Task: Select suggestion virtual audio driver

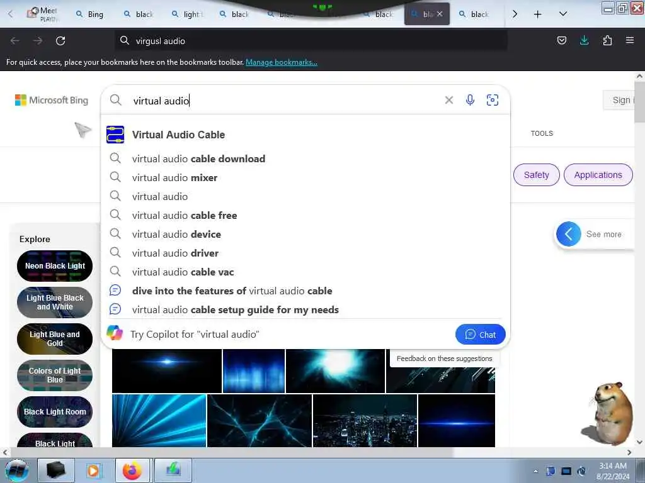Action: (x=305, y=253)
